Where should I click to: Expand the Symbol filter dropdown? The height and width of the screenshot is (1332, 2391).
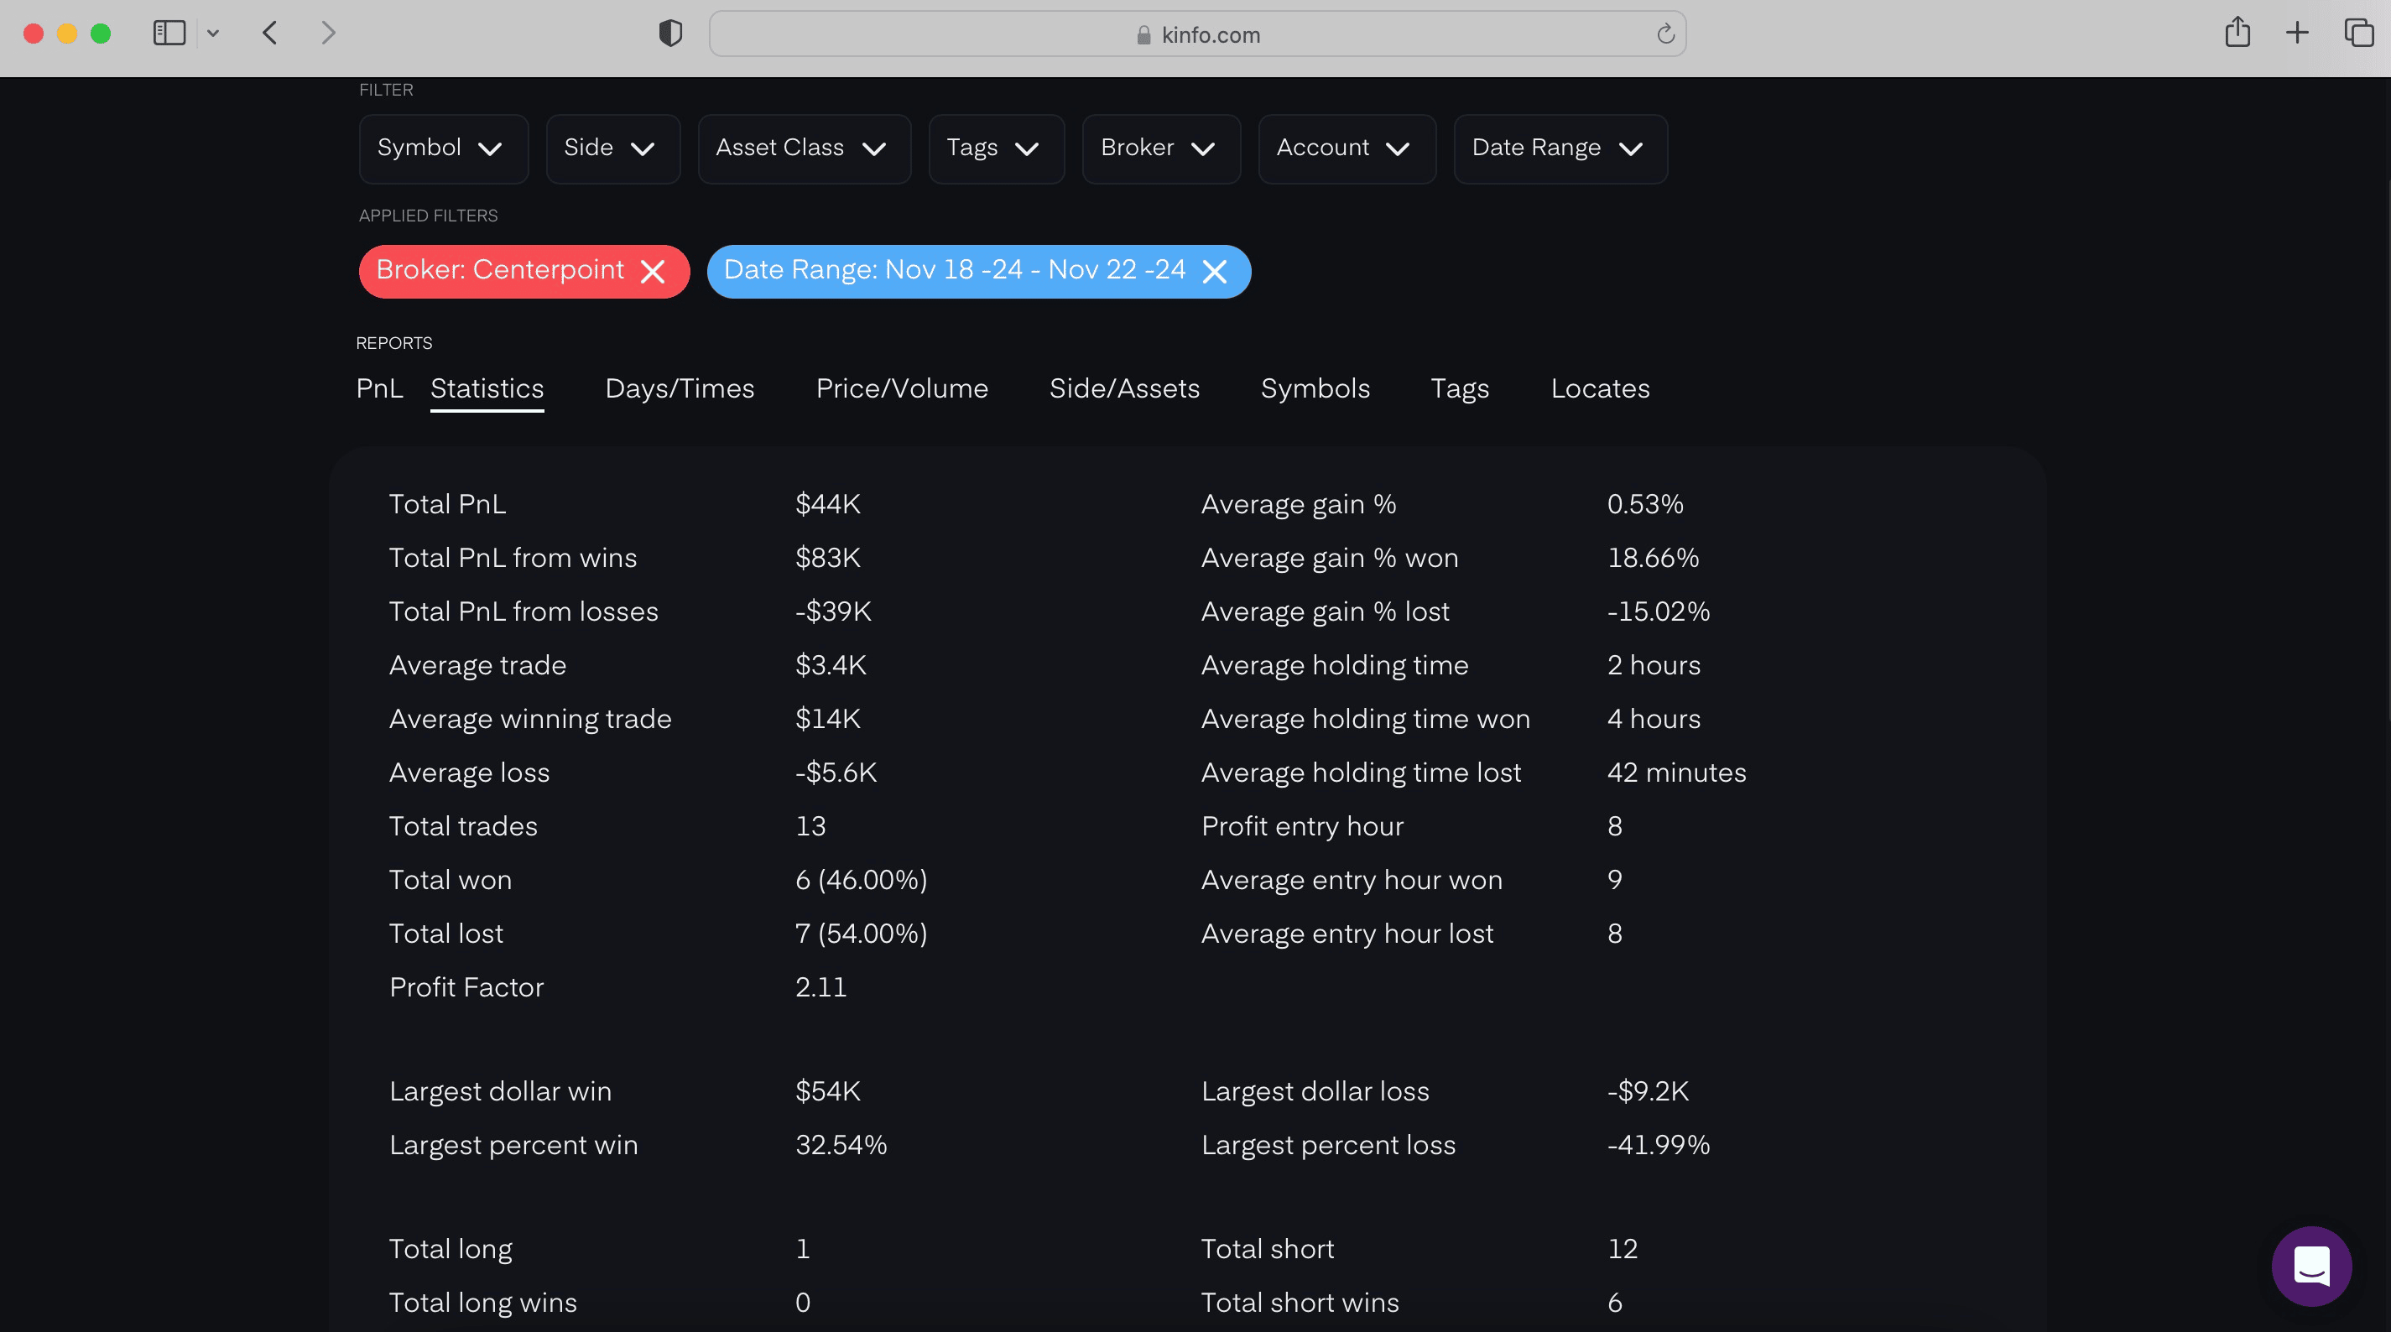click(x=443, y=148)
